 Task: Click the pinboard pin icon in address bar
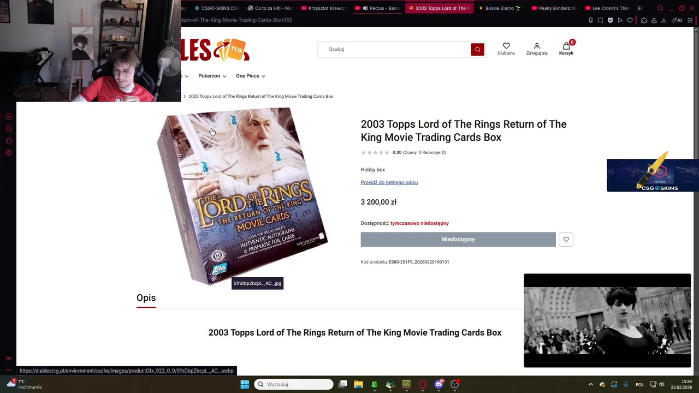click(x=590, y=20)
